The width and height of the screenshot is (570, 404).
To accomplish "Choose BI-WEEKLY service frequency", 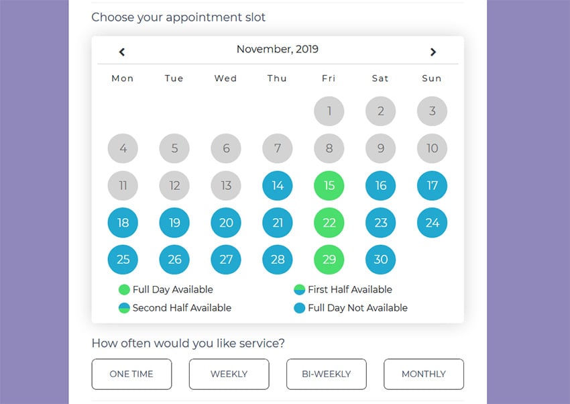I will coord(327,374).
